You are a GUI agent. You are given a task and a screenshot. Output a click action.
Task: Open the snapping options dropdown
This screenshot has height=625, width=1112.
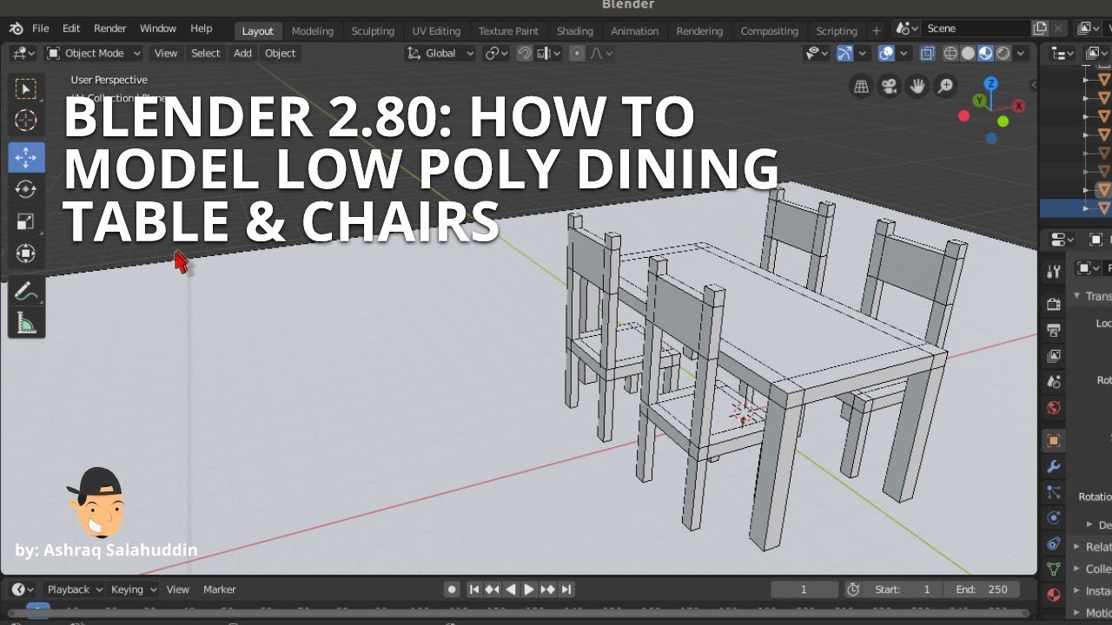(549, 53)
